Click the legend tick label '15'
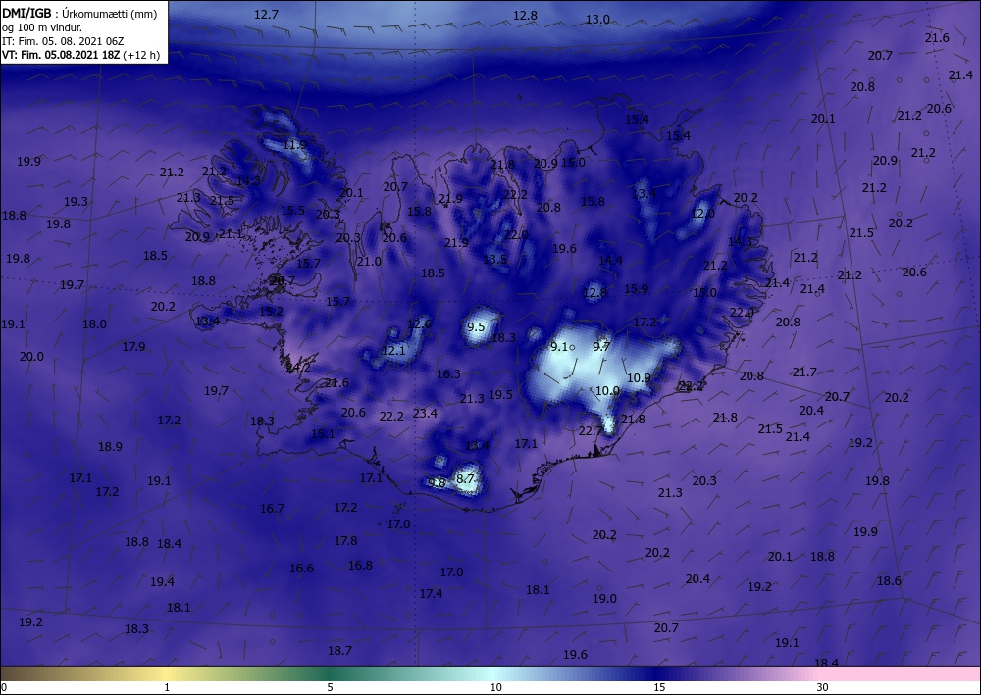 tap(659, 687)
